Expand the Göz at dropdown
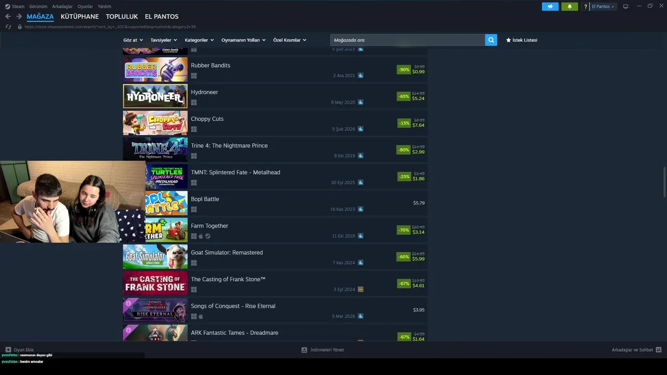This screenshot has height=375, width=667. [133, 40]
